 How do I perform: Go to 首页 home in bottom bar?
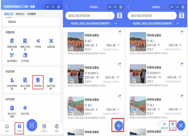point(7,128)
